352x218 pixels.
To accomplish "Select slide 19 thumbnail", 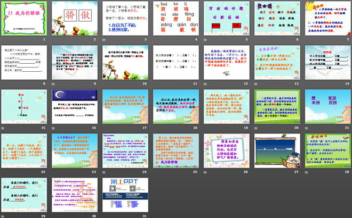I will [x=227, y=106].
